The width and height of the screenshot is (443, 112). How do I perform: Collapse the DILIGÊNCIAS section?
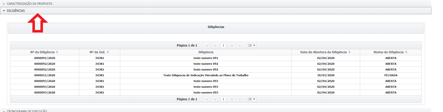pyautogui.click(x=16, y=11)
